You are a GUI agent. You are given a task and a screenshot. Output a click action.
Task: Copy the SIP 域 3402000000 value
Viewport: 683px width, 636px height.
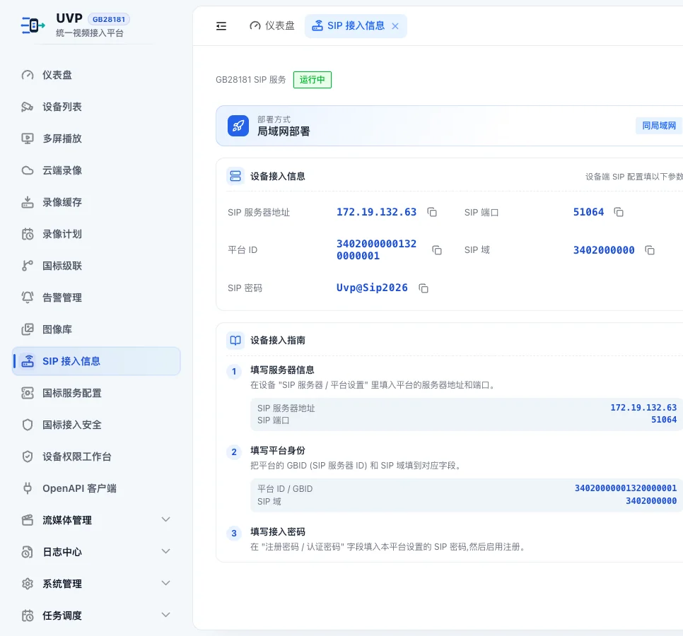(650, 250)
